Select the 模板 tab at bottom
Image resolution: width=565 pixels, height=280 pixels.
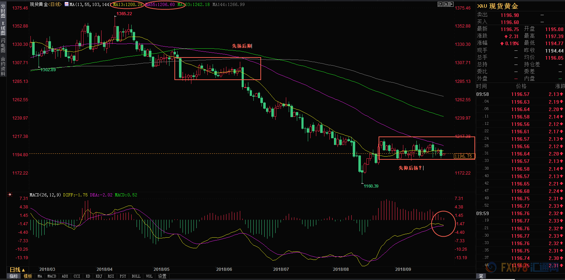[x=28, y=276]
